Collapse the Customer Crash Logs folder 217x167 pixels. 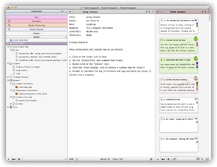point(11,97)
